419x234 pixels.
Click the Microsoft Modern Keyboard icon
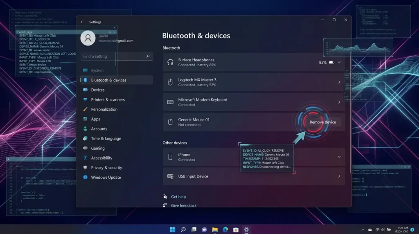[170, 102]
